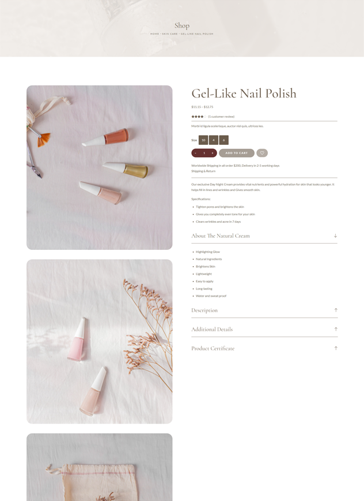The height and width of the screenshot is (501, 364).
Task: Toggle About The Natural Cream accordion heading
Action: click(221, 236)
